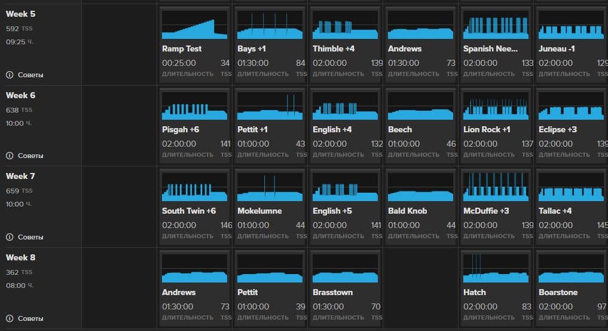Open Week 8 Andrews workout chart
The height and width of the screenshot is (331, 608).
[195, 269]
